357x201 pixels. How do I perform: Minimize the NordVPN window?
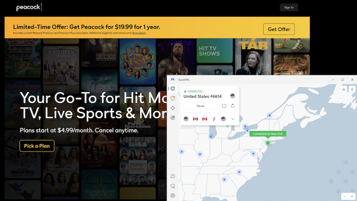tap(333, 79)
